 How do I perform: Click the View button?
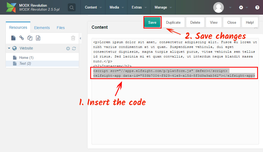(214, 22)
